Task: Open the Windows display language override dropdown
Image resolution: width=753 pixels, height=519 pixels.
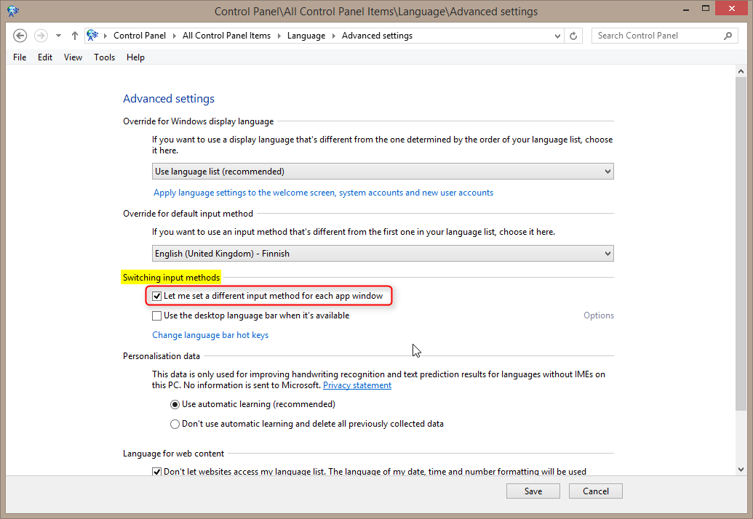Action: (x=608, y=171)
